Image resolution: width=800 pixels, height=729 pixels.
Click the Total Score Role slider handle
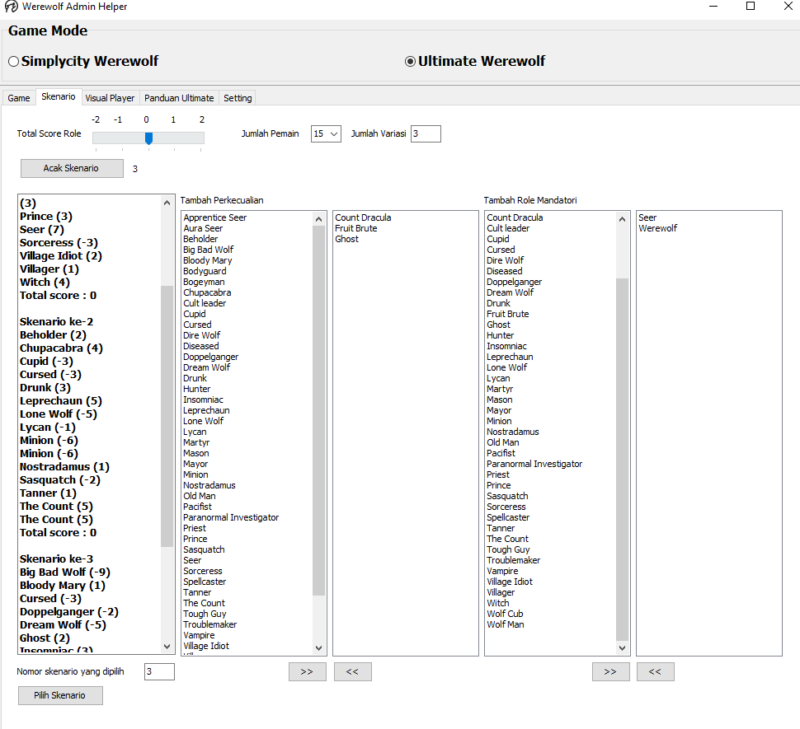point(148,138)
